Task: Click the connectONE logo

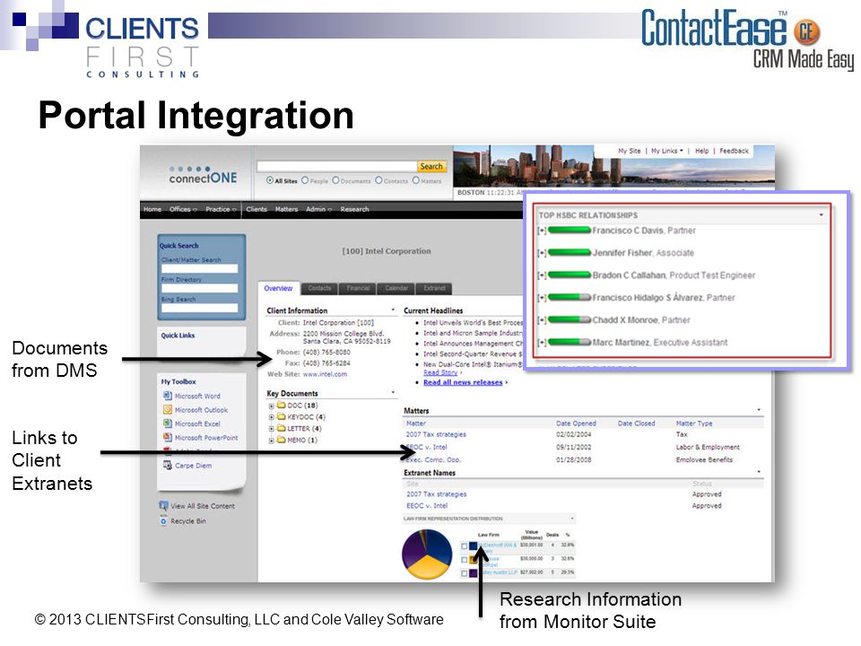Action: pyautogui.click(x=204, y=175)
